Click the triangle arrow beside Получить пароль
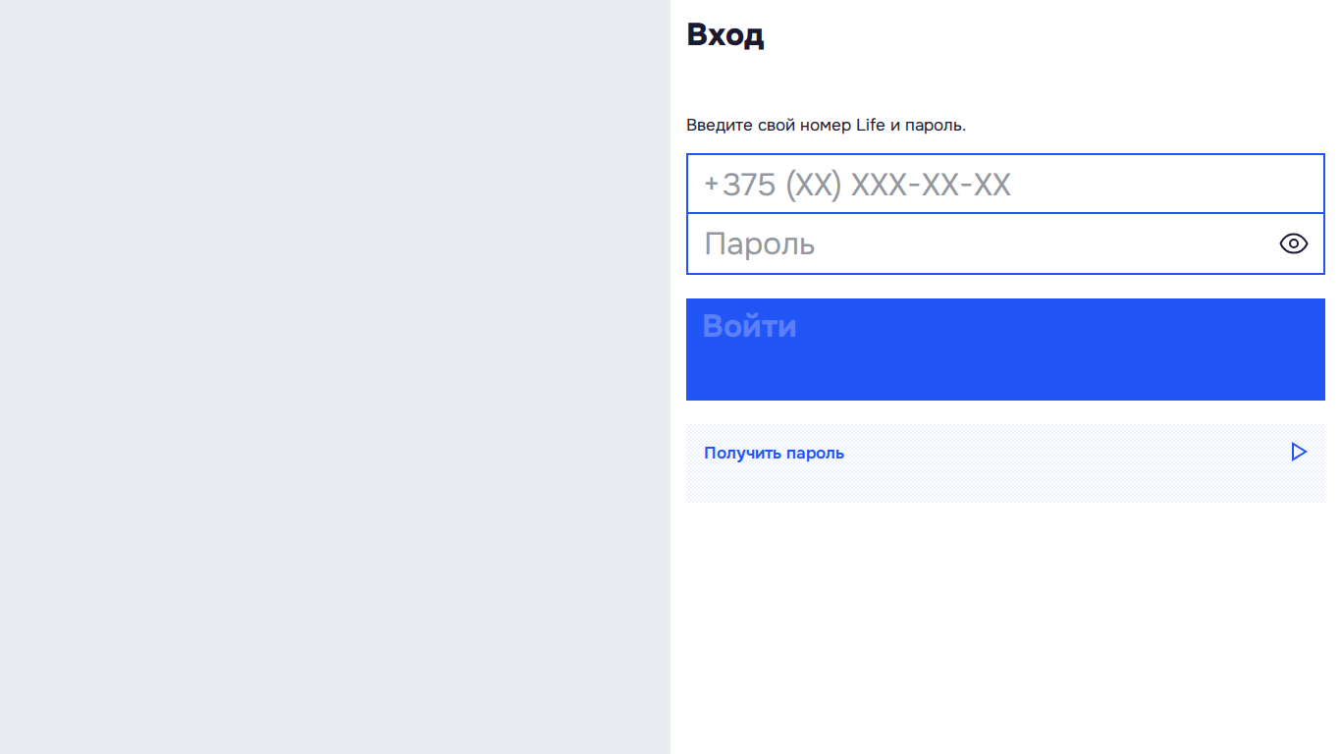The image size is (1341, 754). tap(1299, 452)
